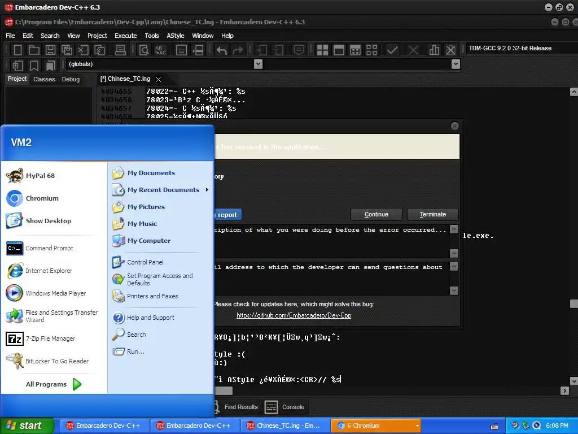Switch to Chinese_TC.lng taskbar button
The height and width of the screenshot is (434, 578).
tap(284, 426)
